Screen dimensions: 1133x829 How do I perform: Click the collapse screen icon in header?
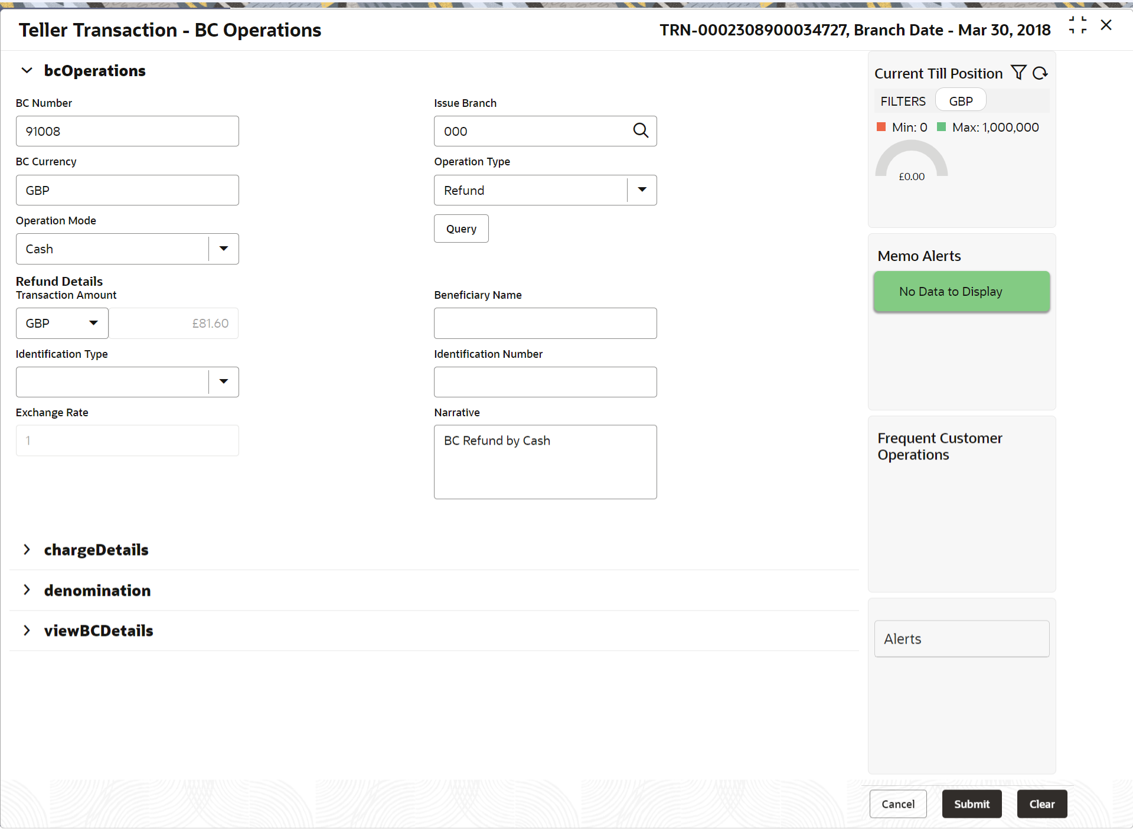tap(1078, 25)
